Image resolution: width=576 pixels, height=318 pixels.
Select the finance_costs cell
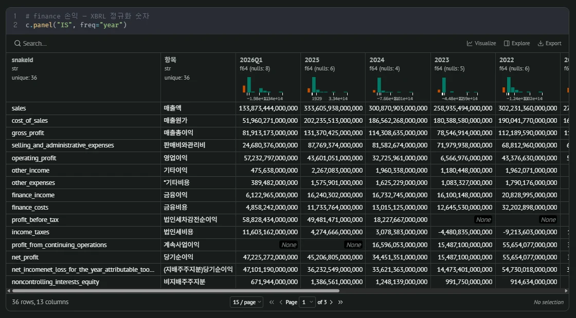tap(83, 208)
